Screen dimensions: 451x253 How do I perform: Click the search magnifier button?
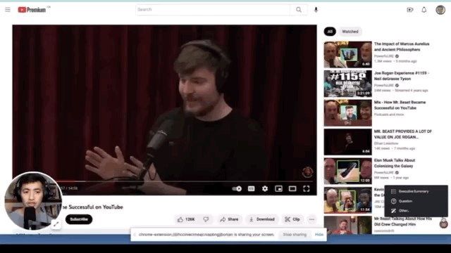click(299, 10)
